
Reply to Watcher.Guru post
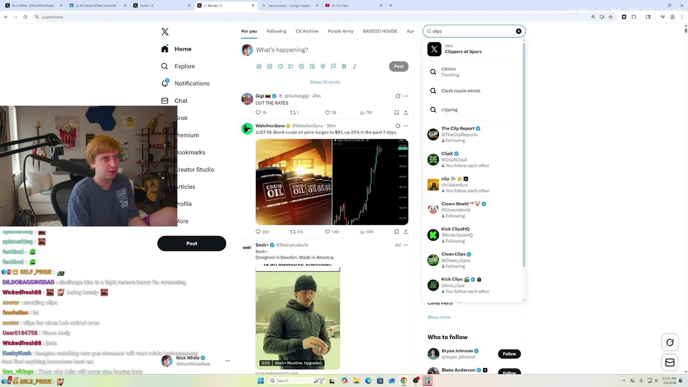258,232
